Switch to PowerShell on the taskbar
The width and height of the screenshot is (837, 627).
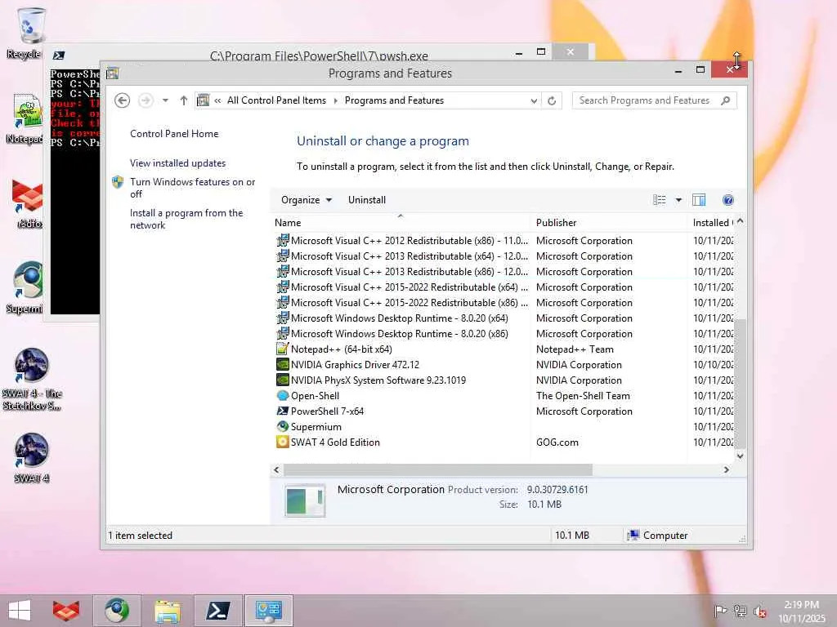click(217, 611)
